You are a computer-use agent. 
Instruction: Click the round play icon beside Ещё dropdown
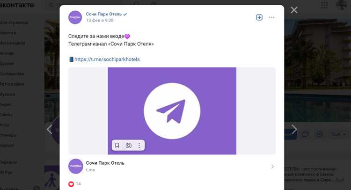coord(320,134)
